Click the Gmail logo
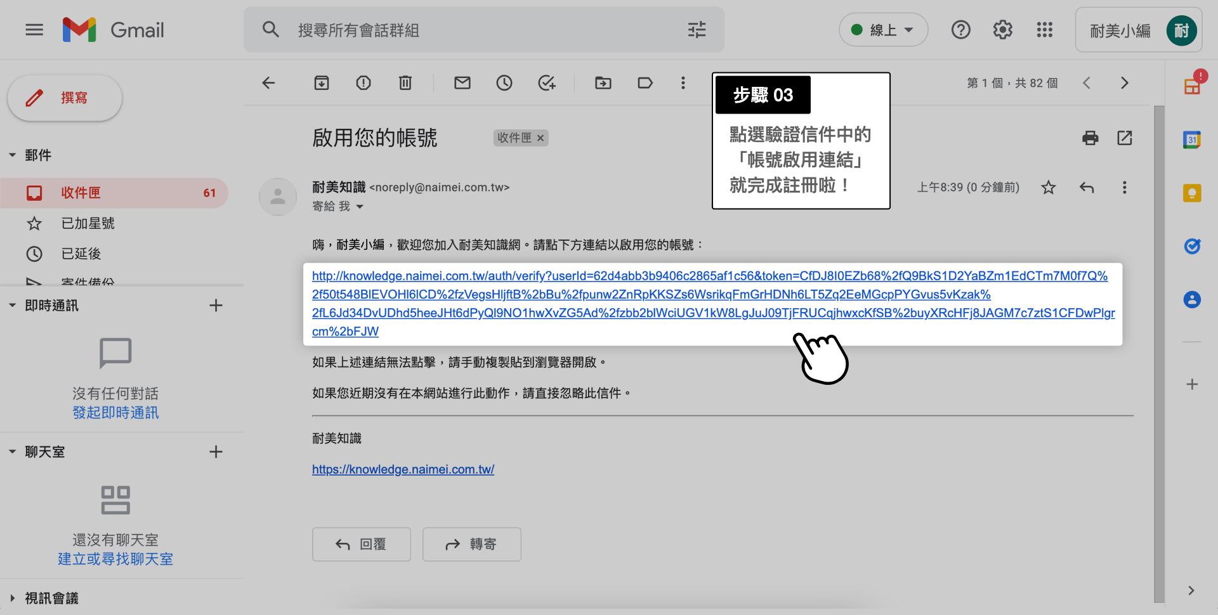1218x615 pixels. click(x=114, y=30)
